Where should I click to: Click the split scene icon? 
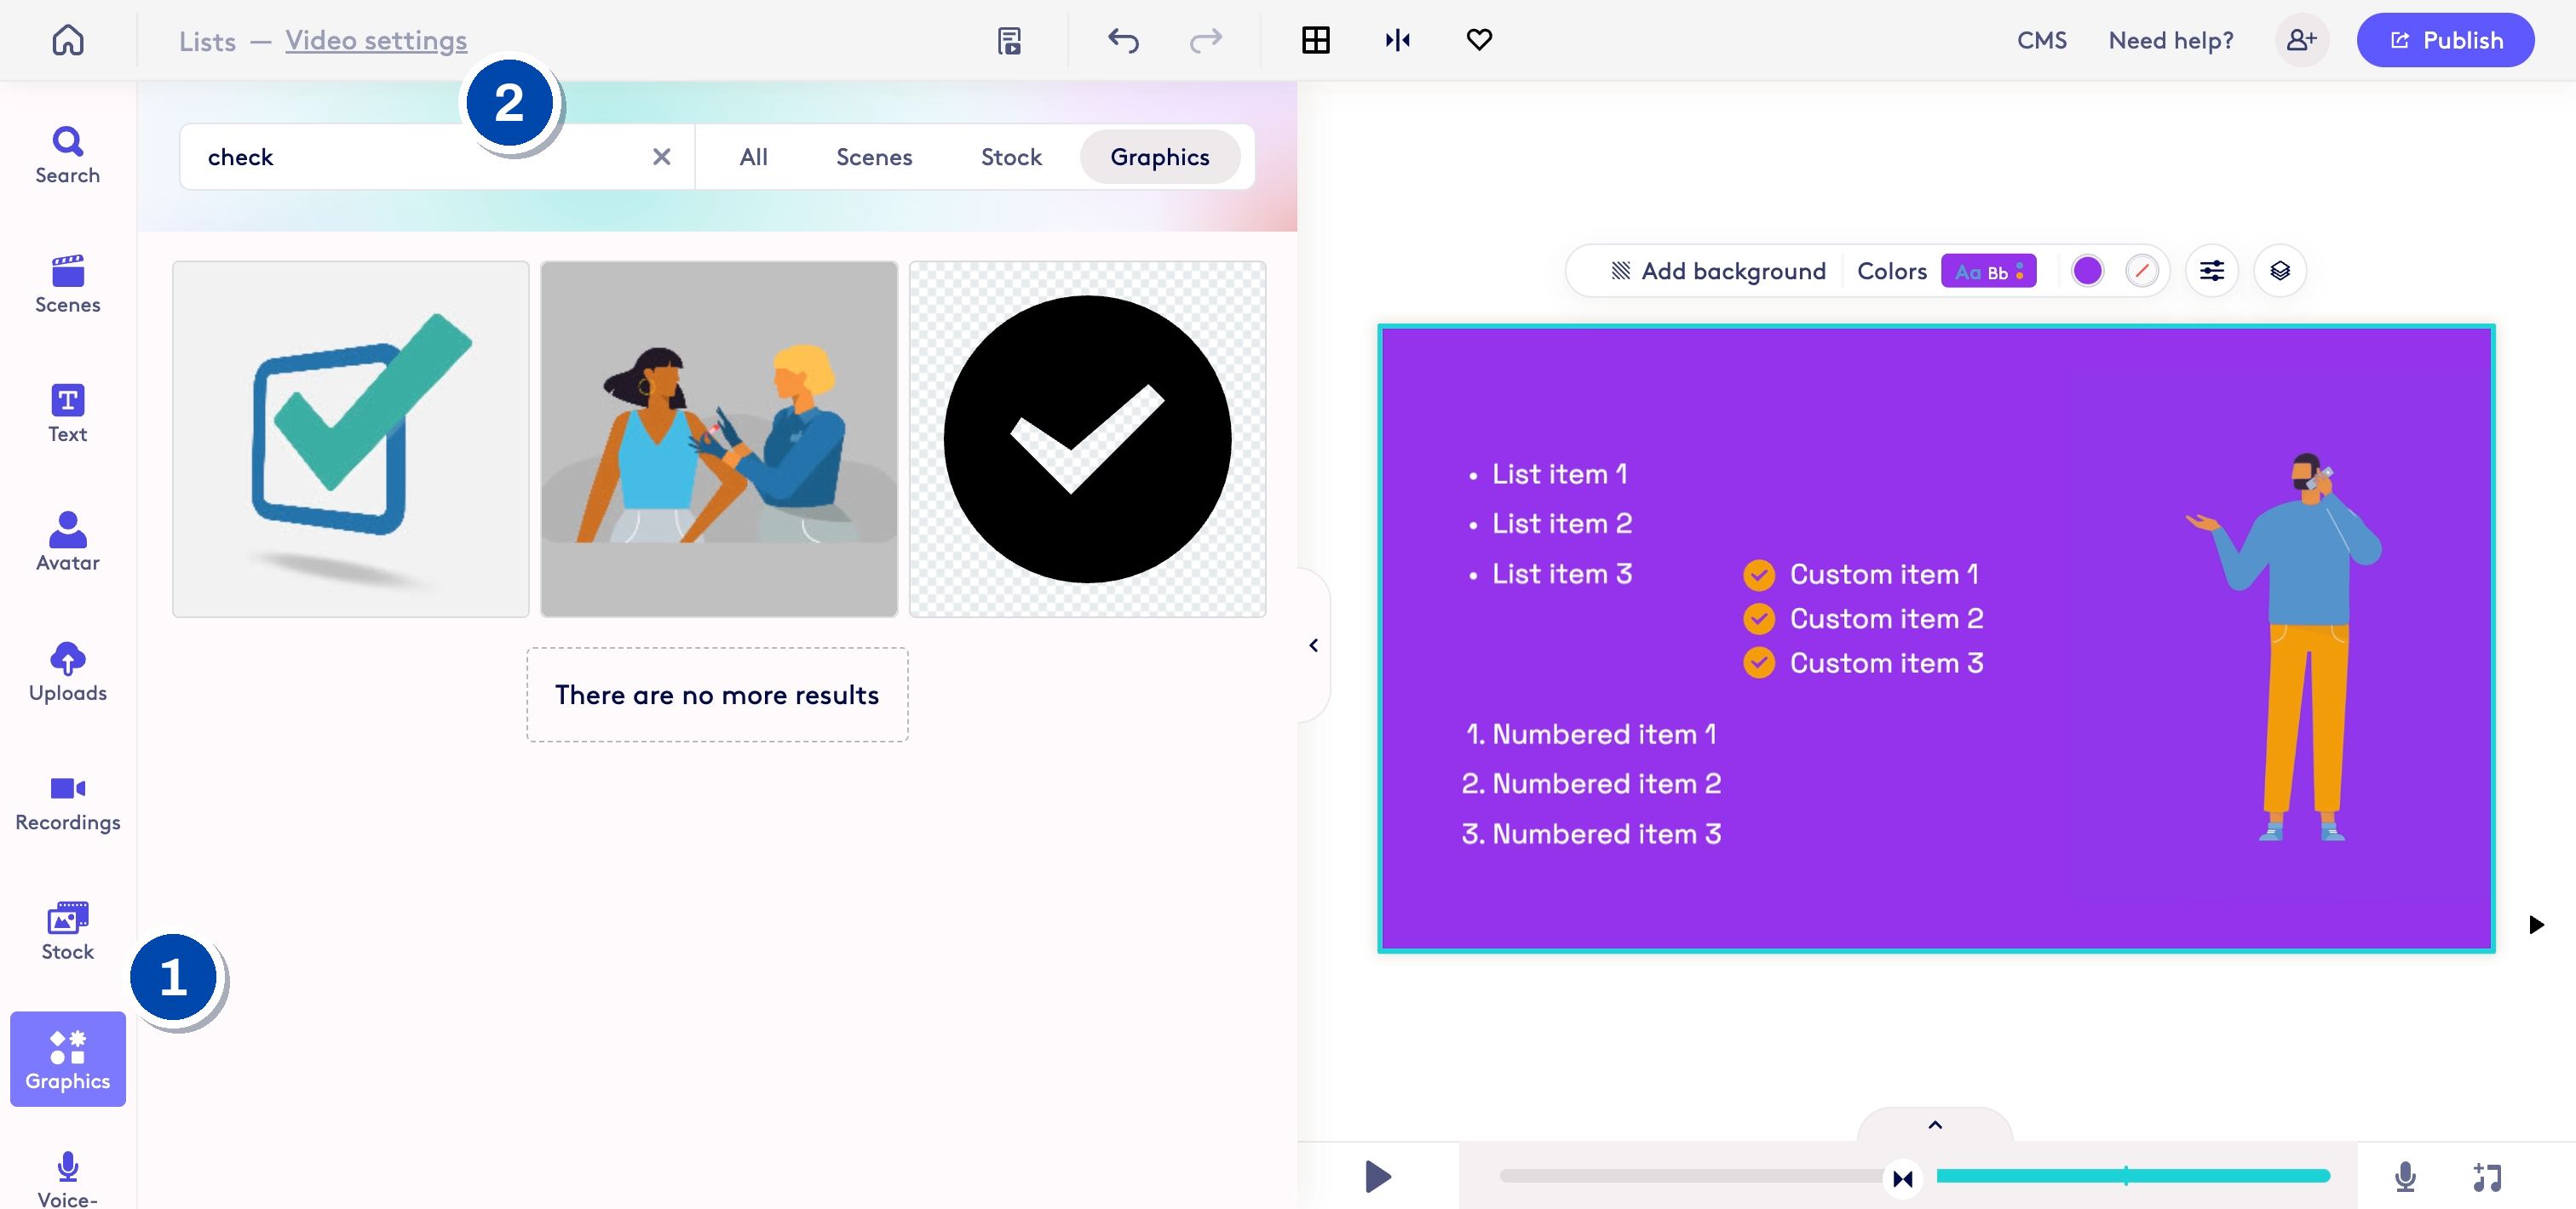click(x=1397, y=40)
